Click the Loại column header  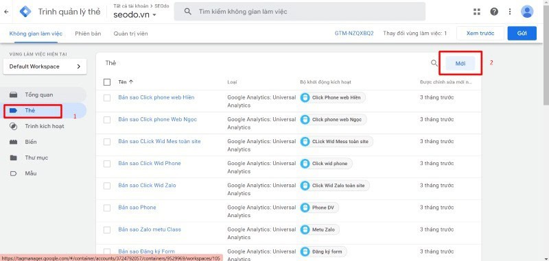232,82
